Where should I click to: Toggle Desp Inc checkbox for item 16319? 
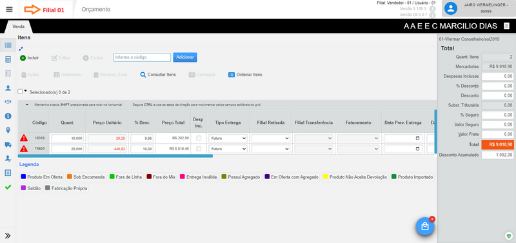pos(199,139)
